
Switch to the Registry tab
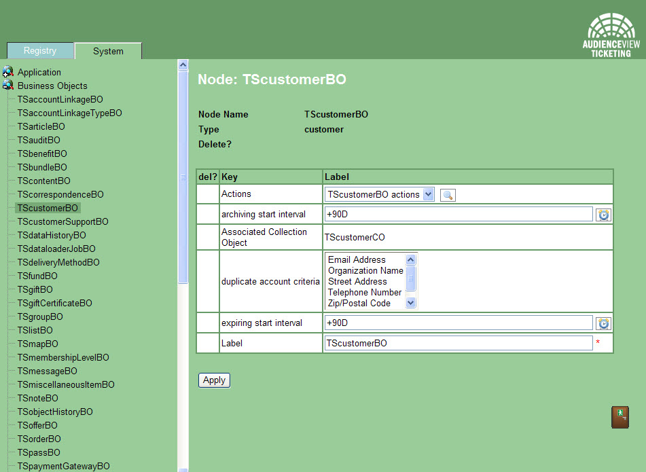(40, 51)
